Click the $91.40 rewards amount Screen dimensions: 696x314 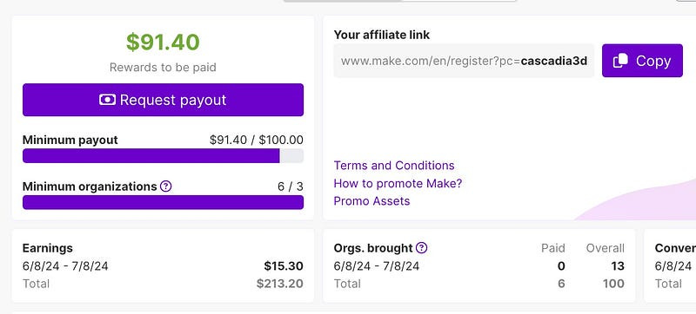[x=163, y=42]
